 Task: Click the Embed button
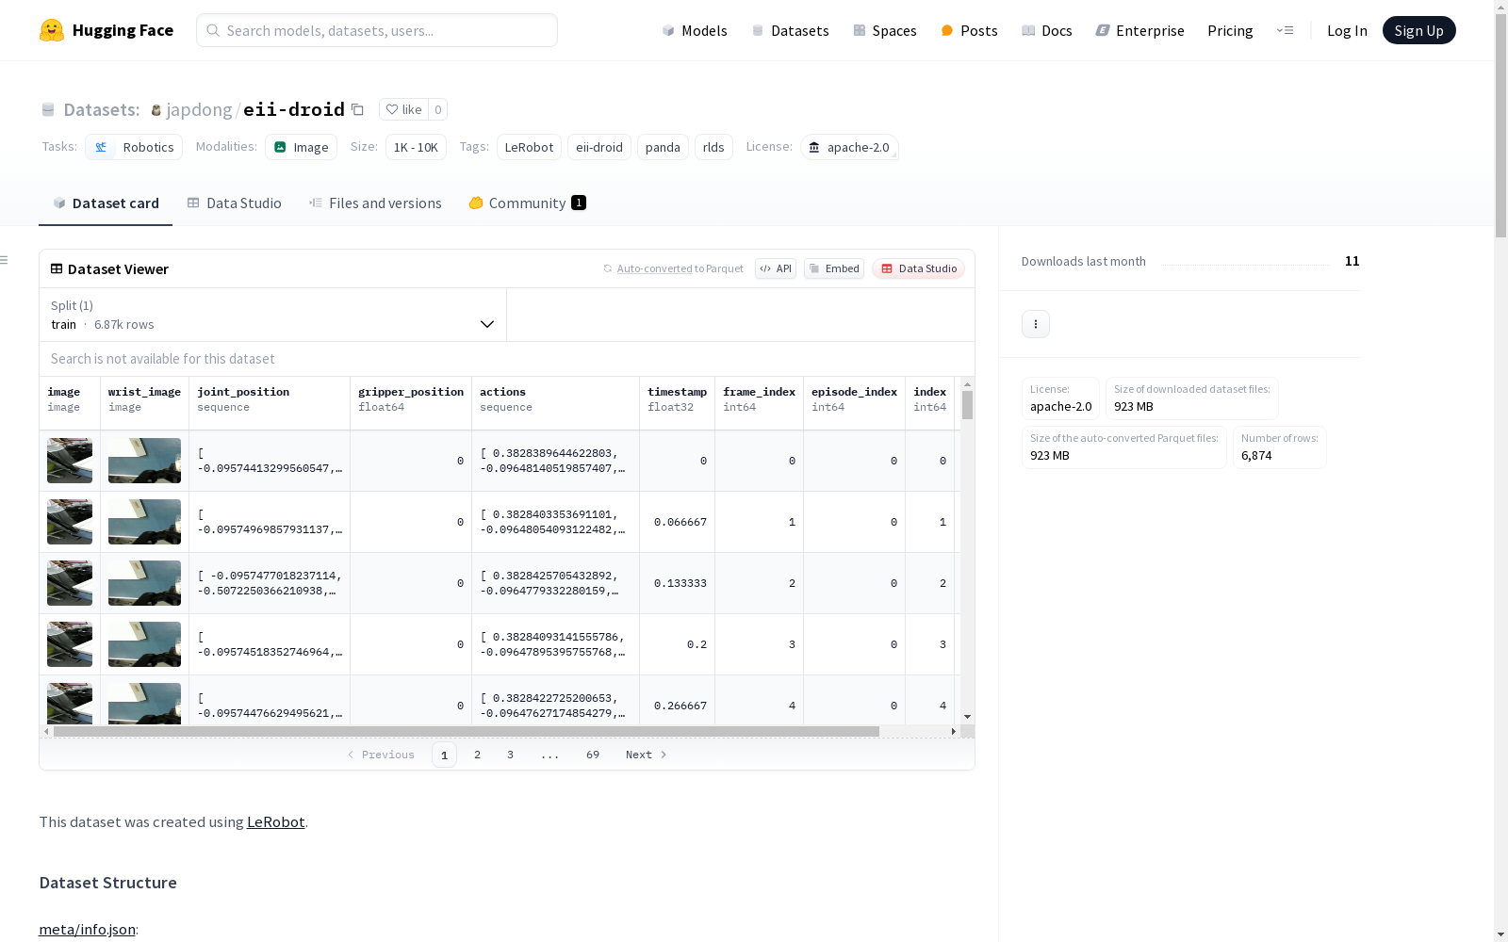pos(834,268)
